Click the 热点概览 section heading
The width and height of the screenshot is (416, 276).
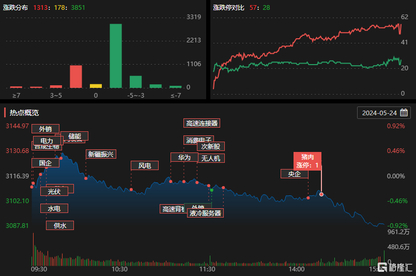coord(24,113)
